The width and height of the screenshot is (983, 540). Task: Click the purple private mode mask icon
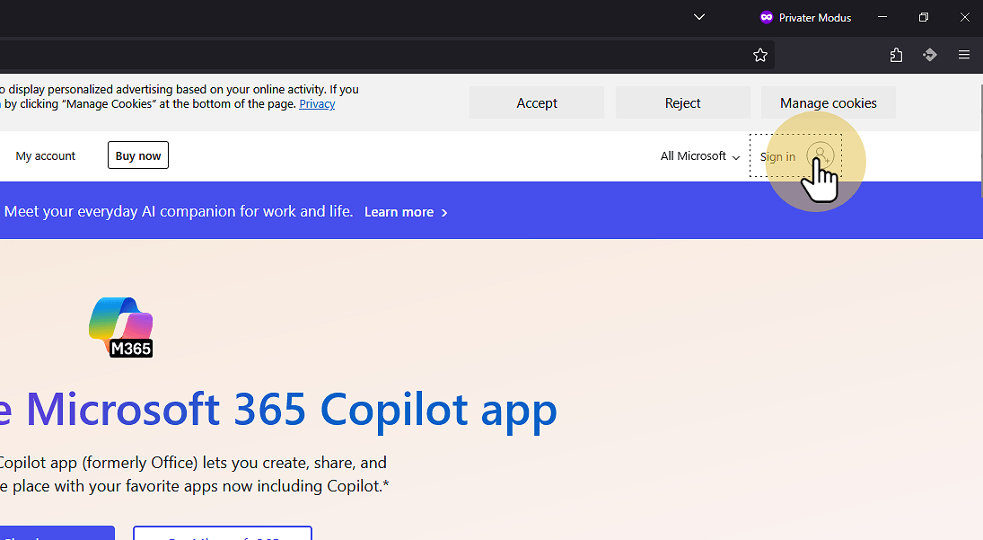767,17
